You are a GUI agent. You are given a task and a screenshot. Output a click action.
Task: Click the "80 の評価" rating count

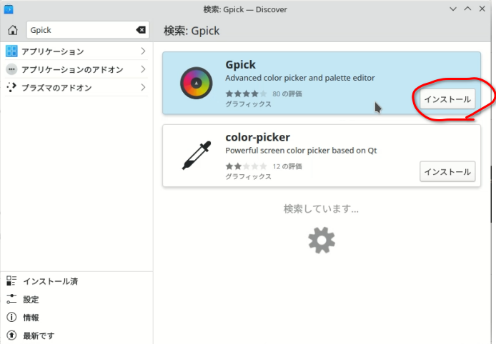(x=287, y=93)
